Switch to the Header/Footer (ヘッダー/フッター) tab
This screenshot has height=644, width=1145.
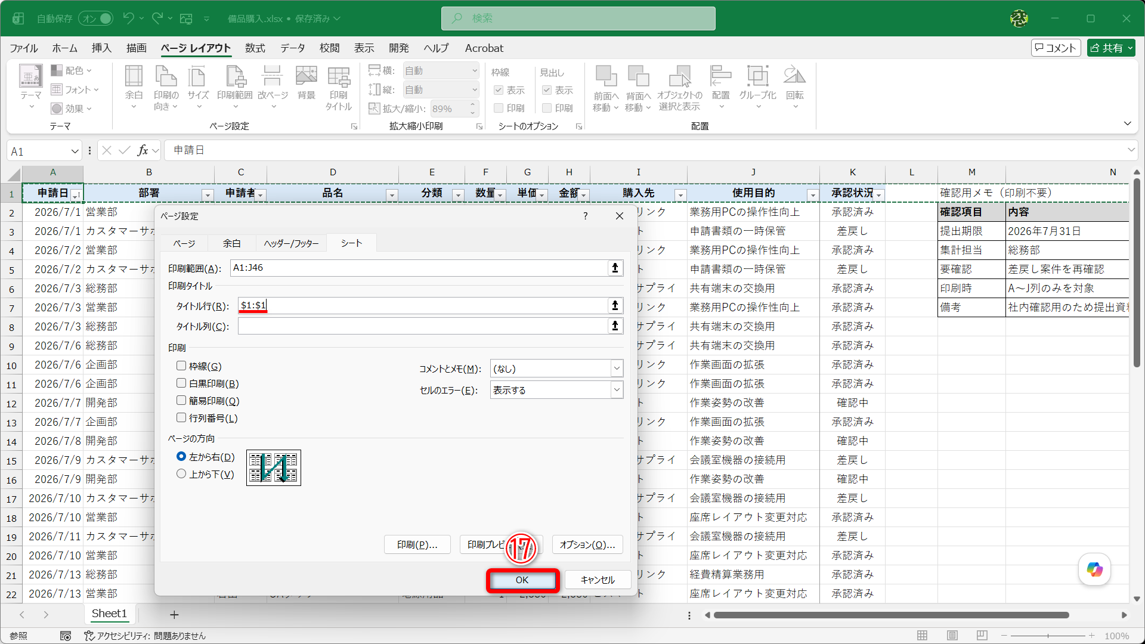click(x=291, y=243)
